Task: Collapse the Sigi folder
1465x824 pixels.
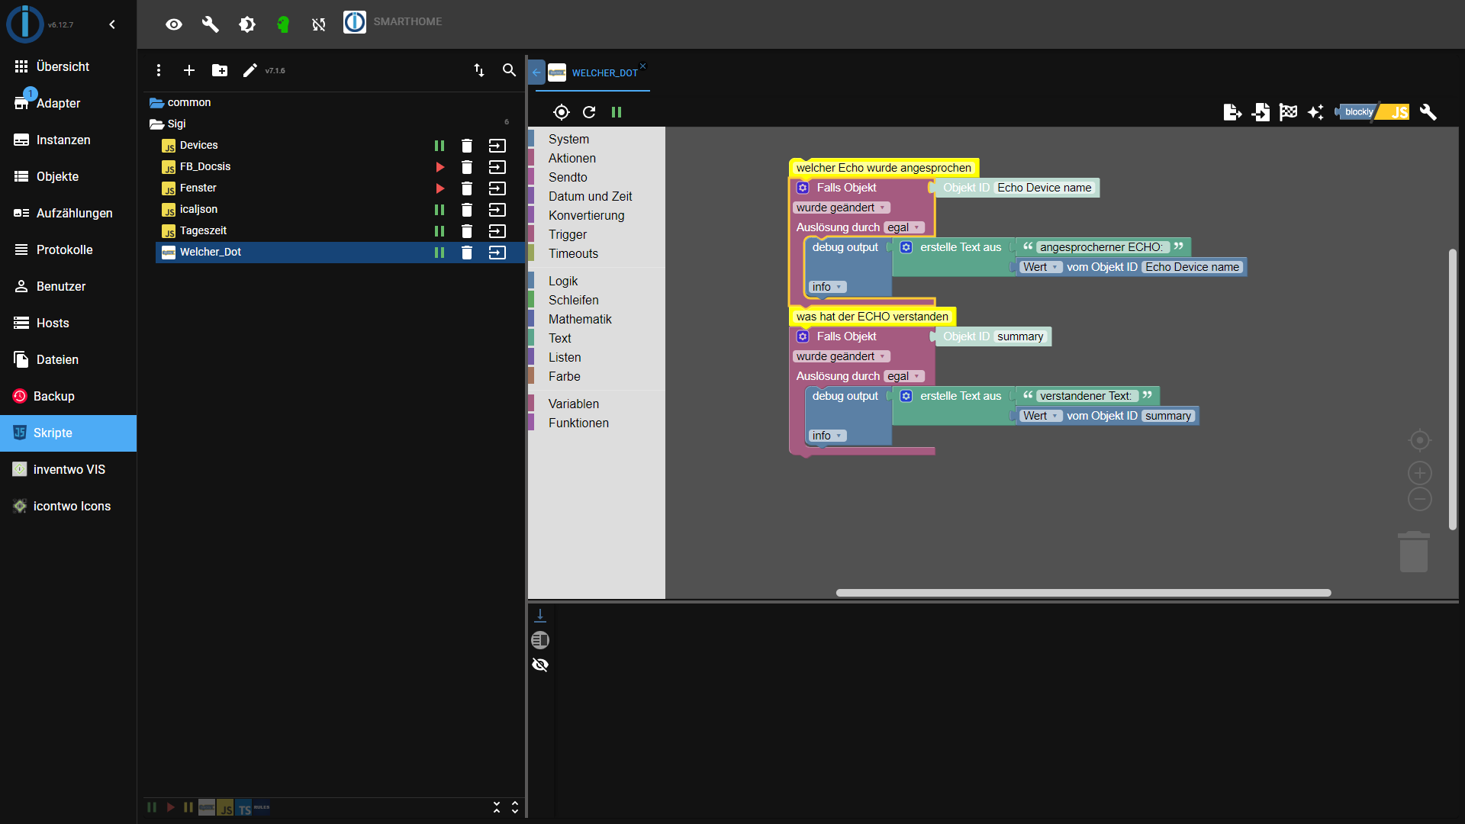Action: 157,124
